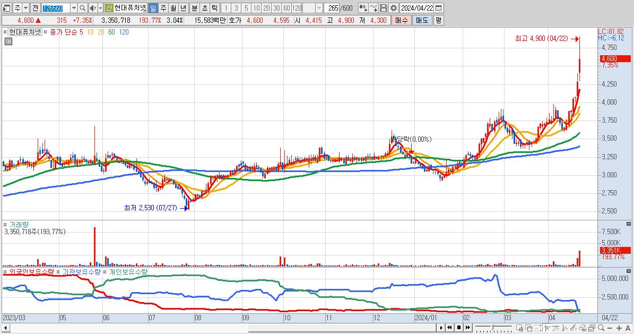The image size is (634, 334).
Task: Select interval 30 button
Action: [276, 8]
